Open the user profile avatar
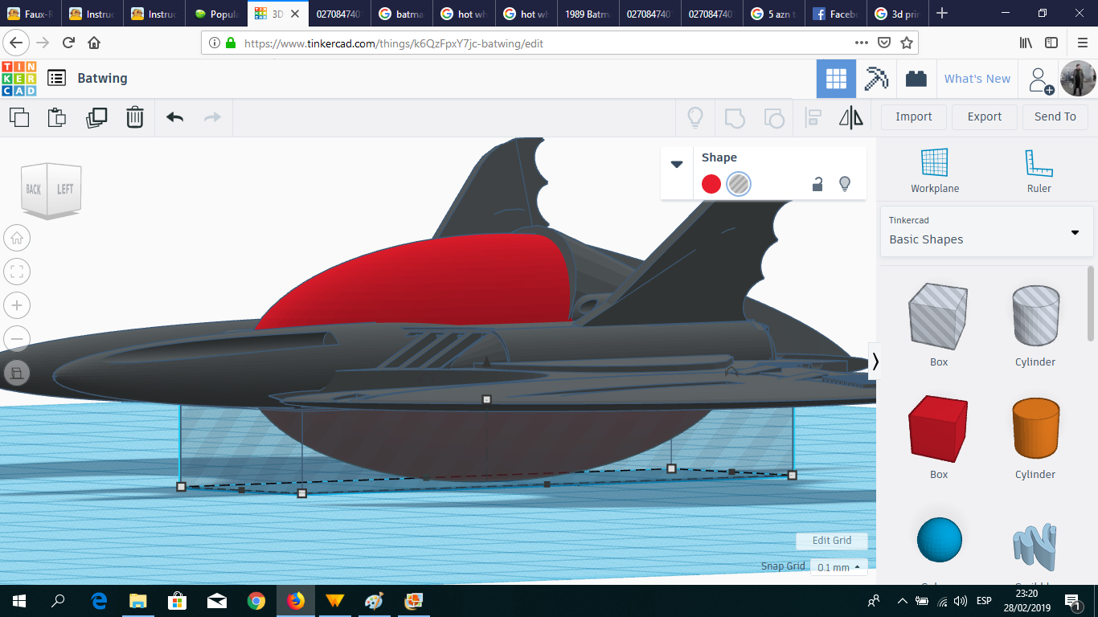1098x617 pixels. tap(1077, 79)
